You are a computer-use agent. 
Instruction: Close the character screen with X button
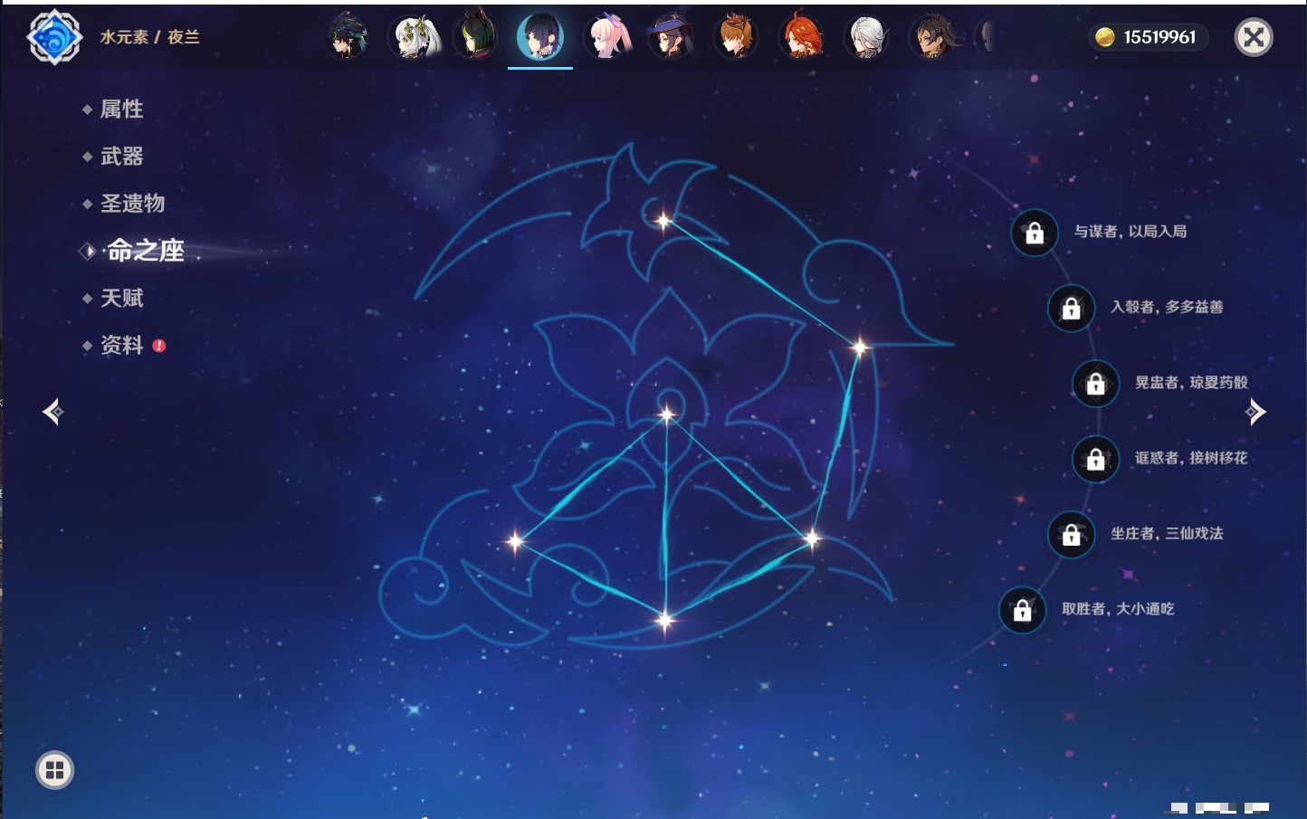1255,37
